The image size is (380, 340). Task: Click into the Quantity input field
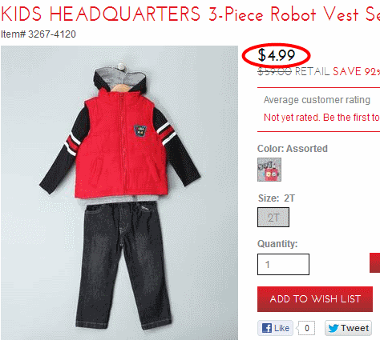pyautogui.click(x=283, y=264)
